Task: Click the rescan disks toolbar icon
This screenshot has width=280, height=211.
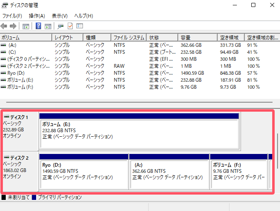Action: 60,26
